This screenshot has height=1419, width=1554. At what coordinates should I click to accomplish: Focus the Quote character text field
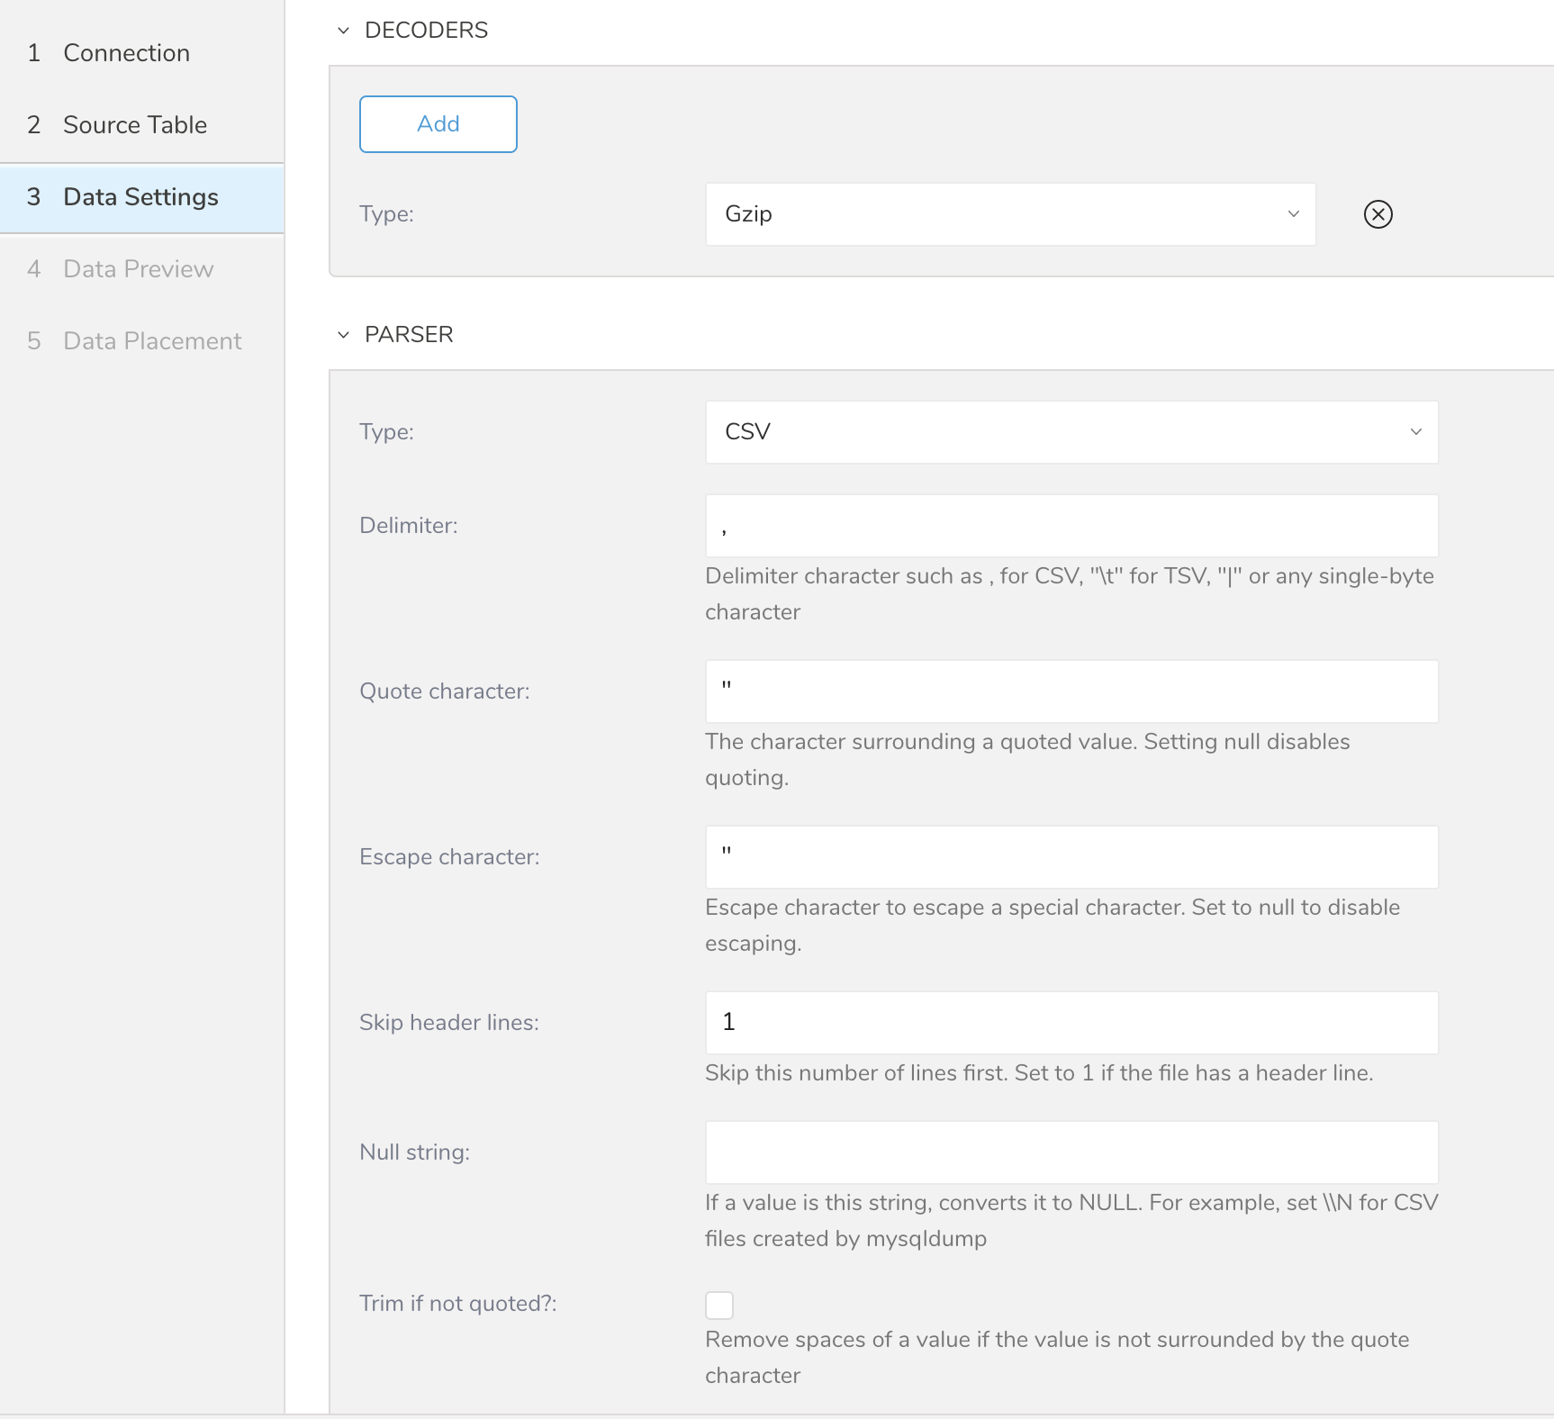(x=1071, y=691)
